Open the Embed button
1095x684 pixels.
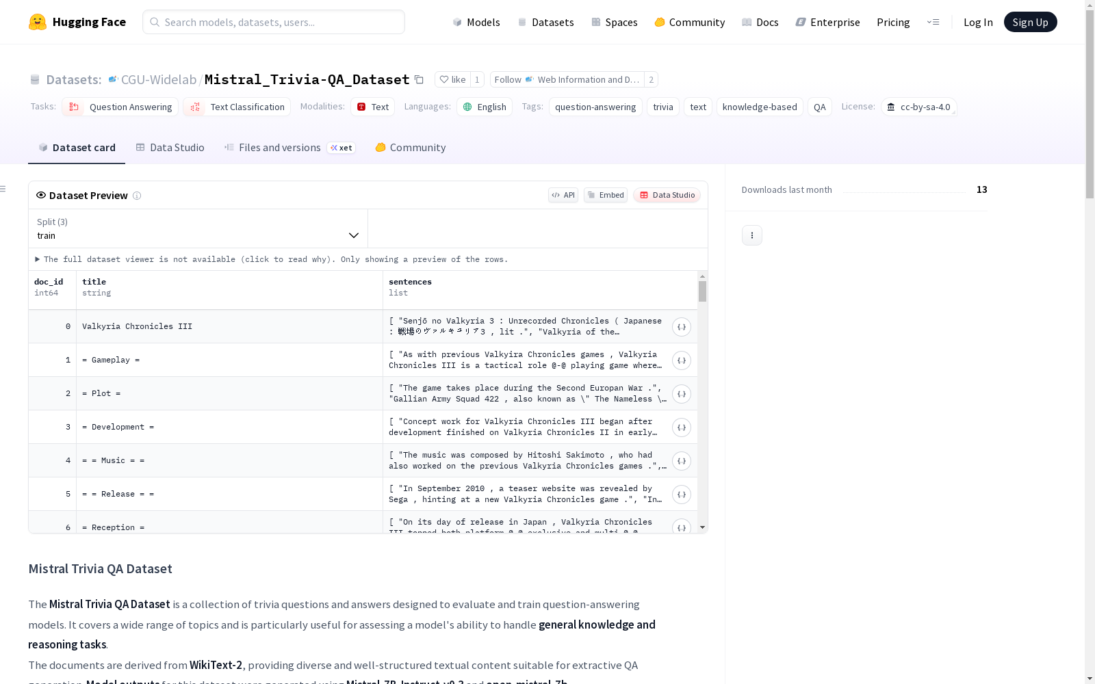606,195
